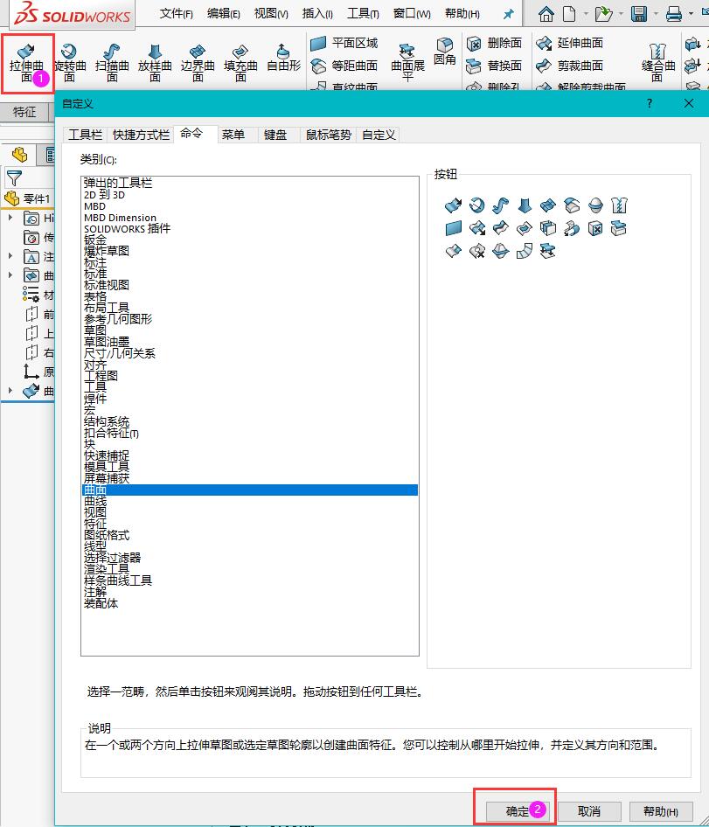Click the Save icon in the title bar
Viewport: 709px width, 827px height.
(x=639, y=13)
